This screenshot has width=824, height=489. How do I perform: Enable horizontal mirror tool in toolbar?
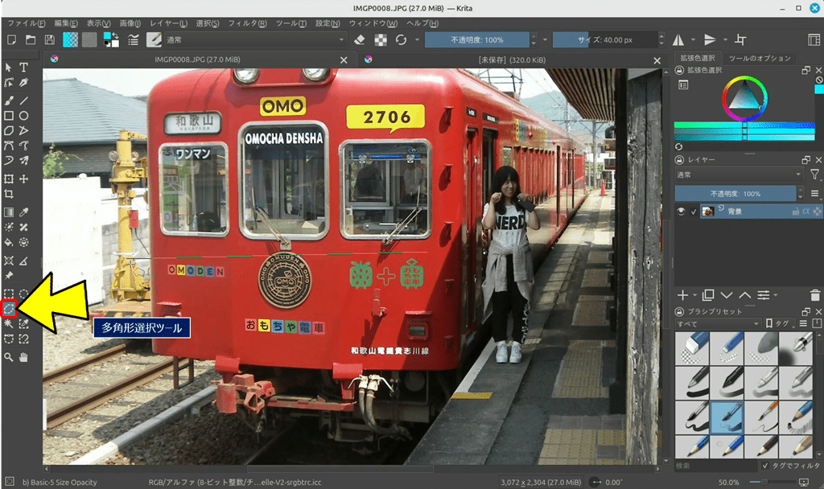679,39
